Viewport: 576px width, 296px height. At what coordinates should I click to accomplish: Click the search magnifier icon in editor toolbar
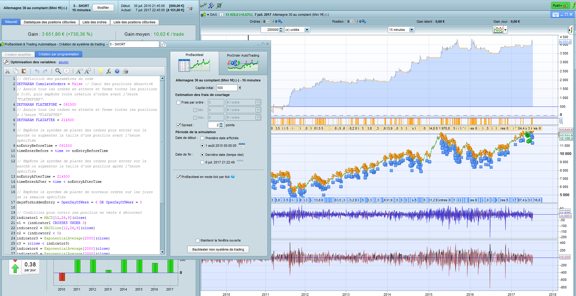tap(58, 71)
